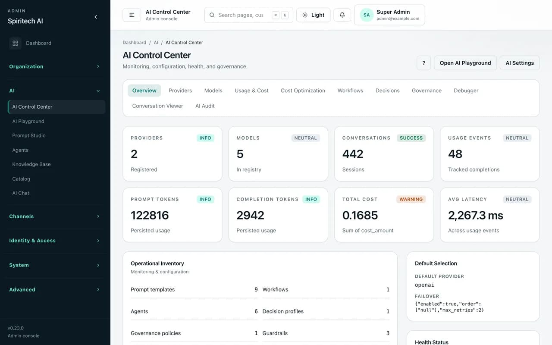Image resolution: width=552 pixels, height=345 pixels.
Task: Open the Cost Optimization tab
Action: coord(303,91)
